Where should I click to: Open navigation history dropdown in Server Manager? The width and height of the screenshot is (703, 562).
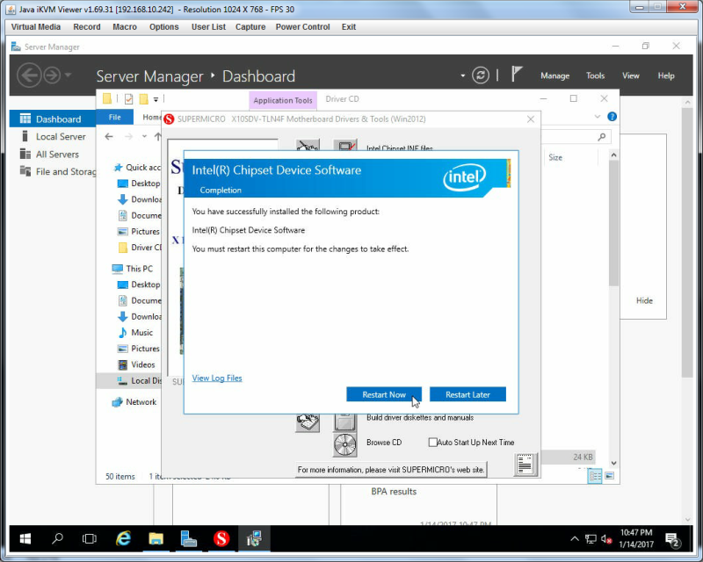click(69, 75)
